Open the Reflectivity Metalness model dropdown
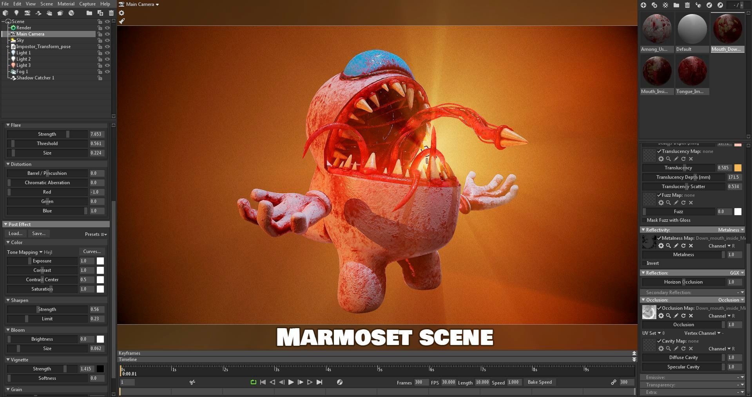 click(x=731, y=230)
